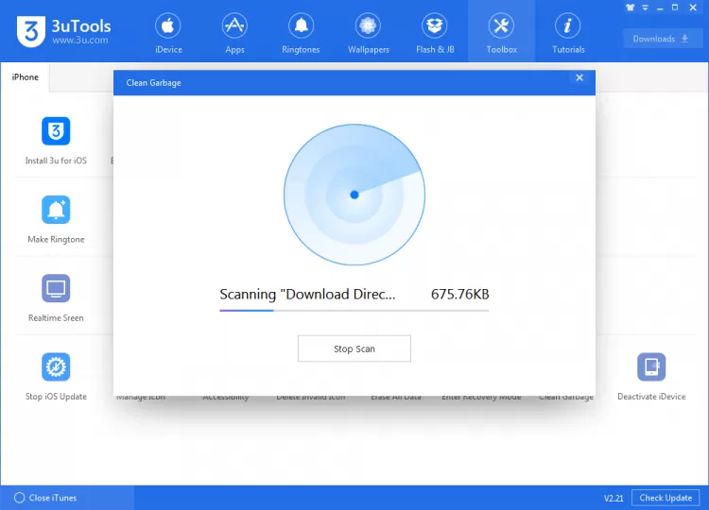
Task: Minimize the 3uTools window
Action: 660,8
